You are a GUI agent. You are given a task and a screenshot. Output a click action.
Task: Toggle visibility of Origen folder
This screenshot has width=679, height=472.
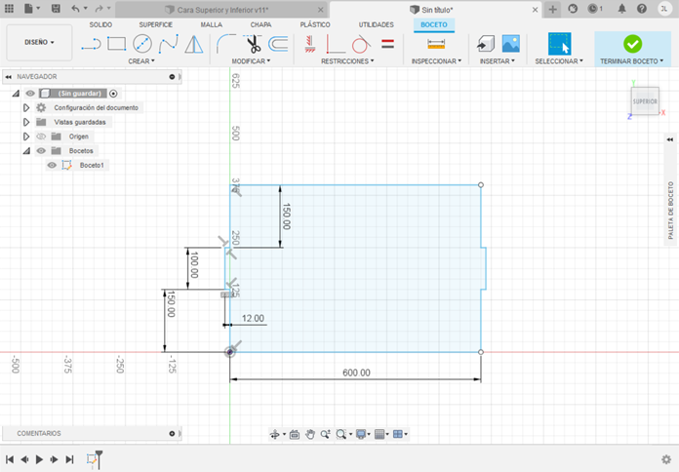pos(41,137)
